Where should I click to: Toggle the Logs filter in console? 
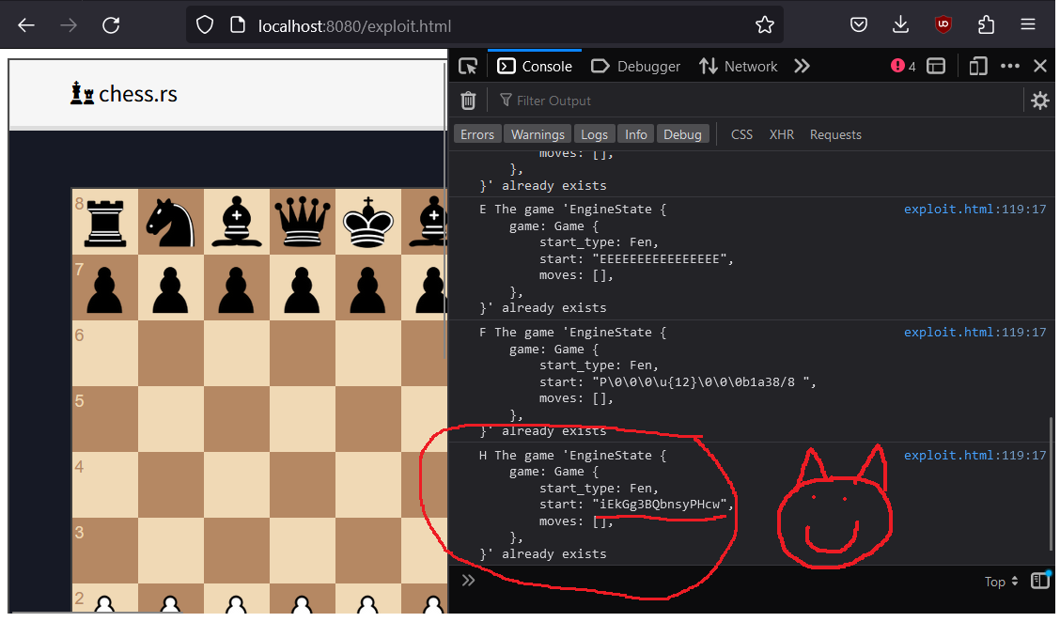pos(594,134)
